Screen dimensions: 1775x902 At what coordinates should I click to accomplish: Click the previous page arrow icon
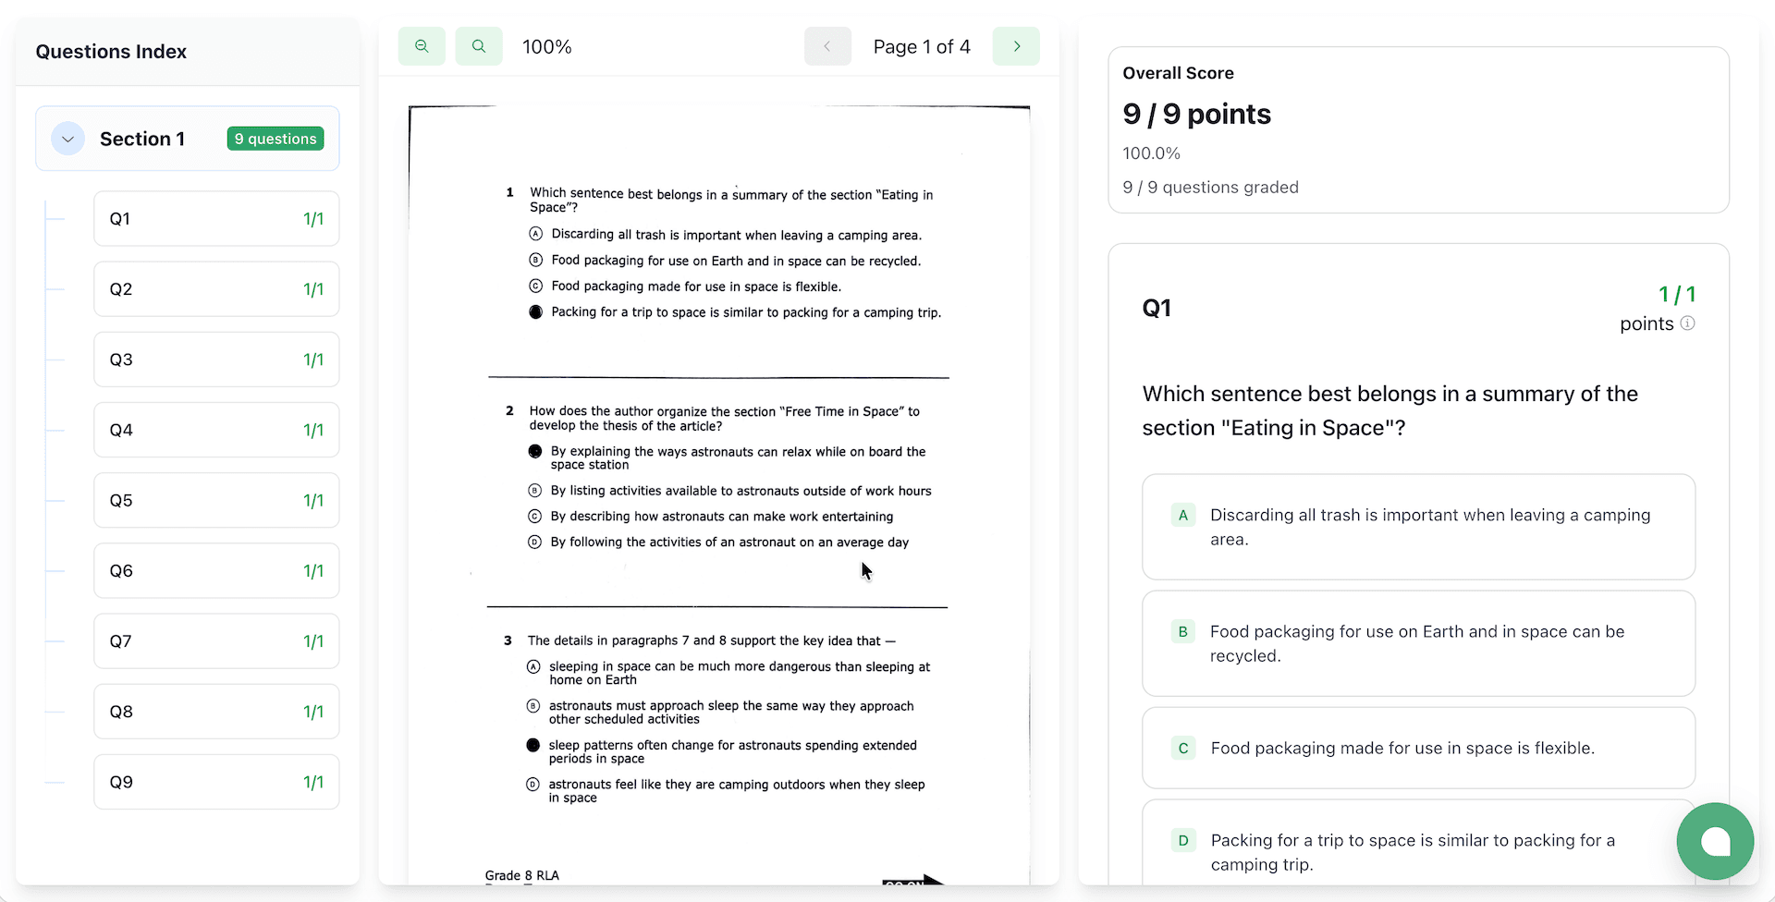(827, 46)
